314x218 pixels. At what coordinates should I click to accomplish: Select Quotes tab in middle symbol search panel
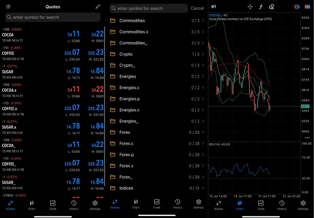(x=115, y=204)
